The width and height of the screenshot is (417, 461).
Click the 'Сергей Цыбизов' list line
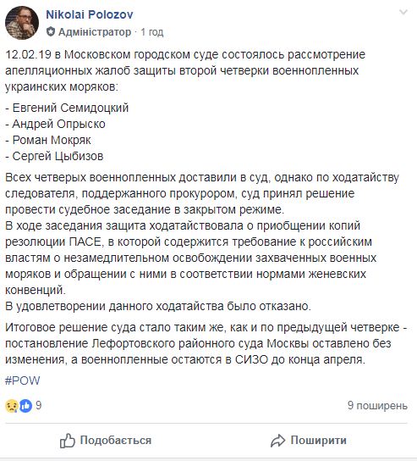click(x=54, y=156)
